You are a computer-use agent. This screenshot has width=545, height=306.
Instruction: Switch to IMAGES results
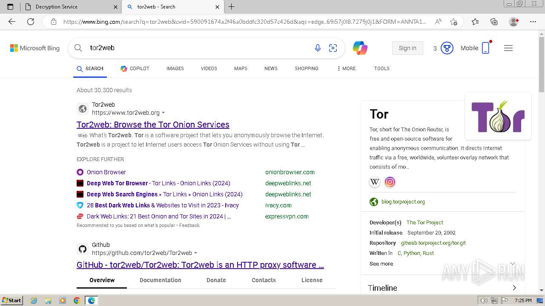175,68
